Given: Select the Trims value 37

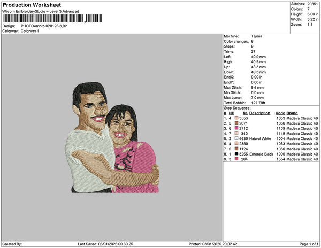Looking at the screenshot, I should [253, 51].
